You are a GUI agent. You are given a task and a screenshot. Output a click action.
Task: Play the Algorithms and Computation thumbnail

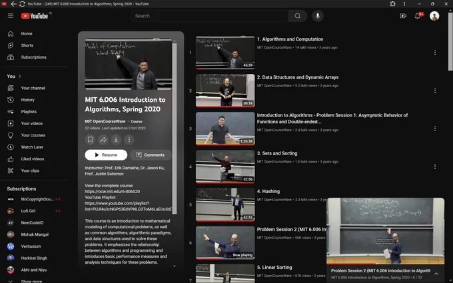[x=225, y=53]
